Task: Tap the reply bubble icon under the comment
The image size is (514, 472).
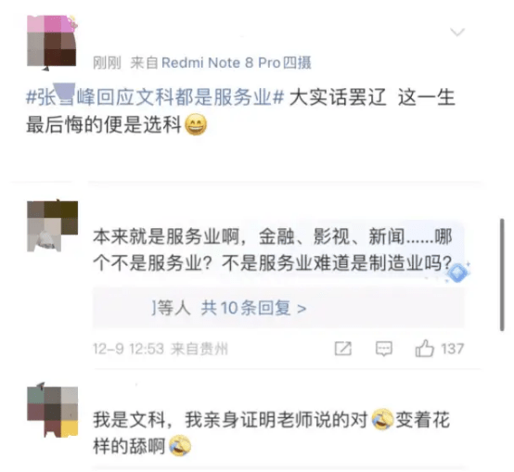Action: 384,349
